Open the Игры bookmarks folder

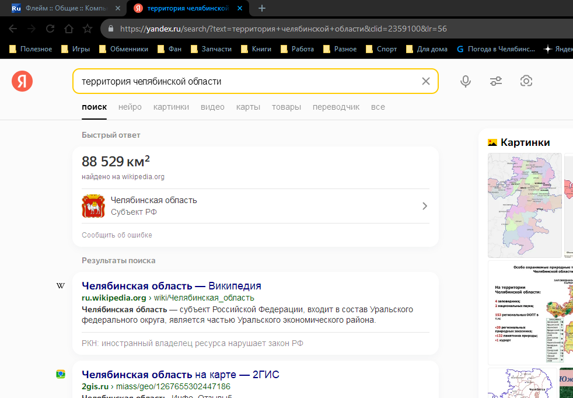point(76,49)
